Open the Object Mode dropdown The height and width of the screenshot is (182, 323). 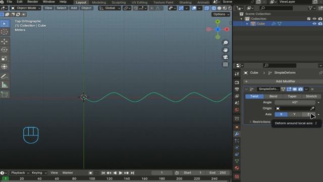tap(25, 8)
